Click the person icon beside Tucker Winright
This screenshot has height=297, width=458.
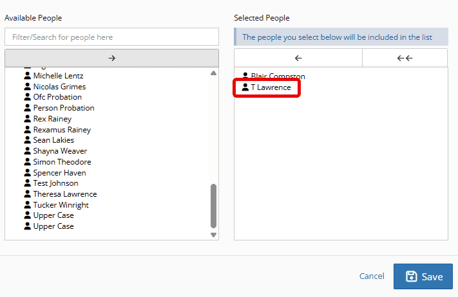(27, 205)
